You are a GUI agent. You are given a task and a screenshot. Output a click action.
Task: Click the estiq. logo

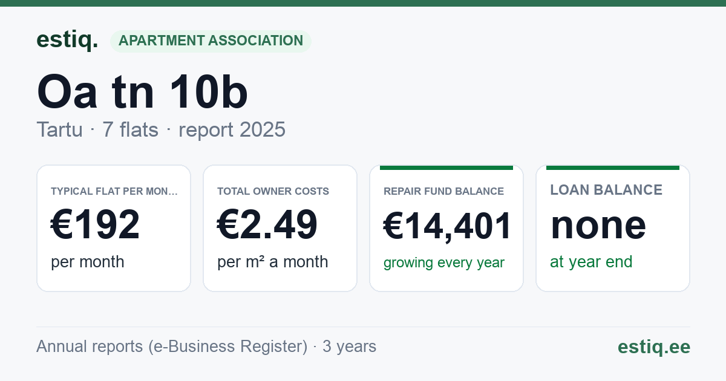point(67,40)
